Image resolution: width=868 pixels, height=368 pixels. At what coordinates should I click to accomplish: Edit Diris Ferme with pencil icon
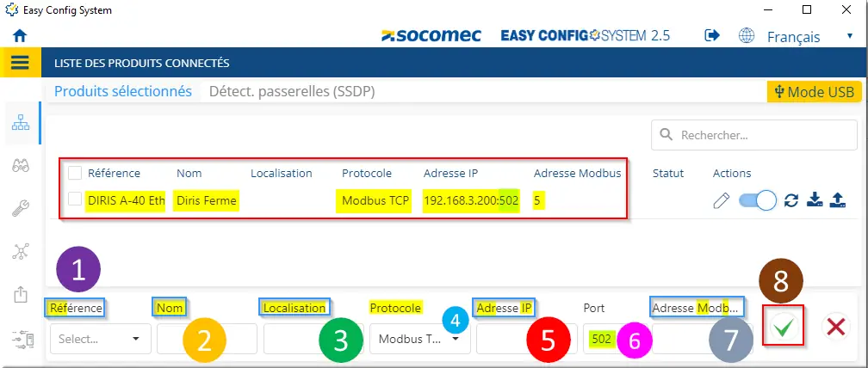tap(722, 201)
